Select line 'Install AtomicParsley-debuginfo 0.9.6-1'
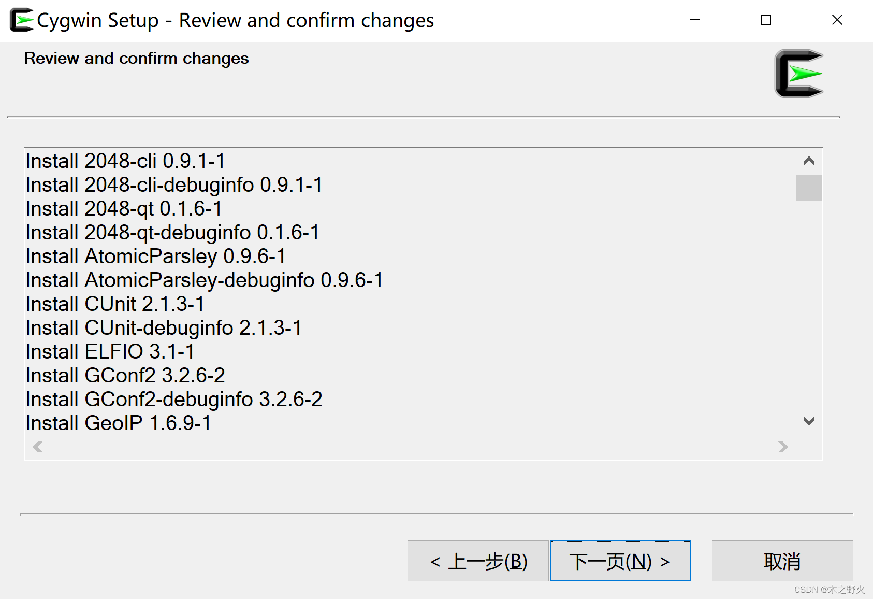Image resolution: width=873 pixels, height=599 pixels. (x=205, y=280)
